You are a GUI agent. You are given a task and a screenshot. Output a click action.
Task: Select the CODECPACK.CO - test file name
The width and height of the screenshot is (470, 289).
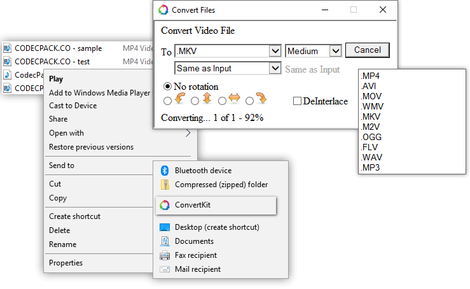(x=52, y=62)
